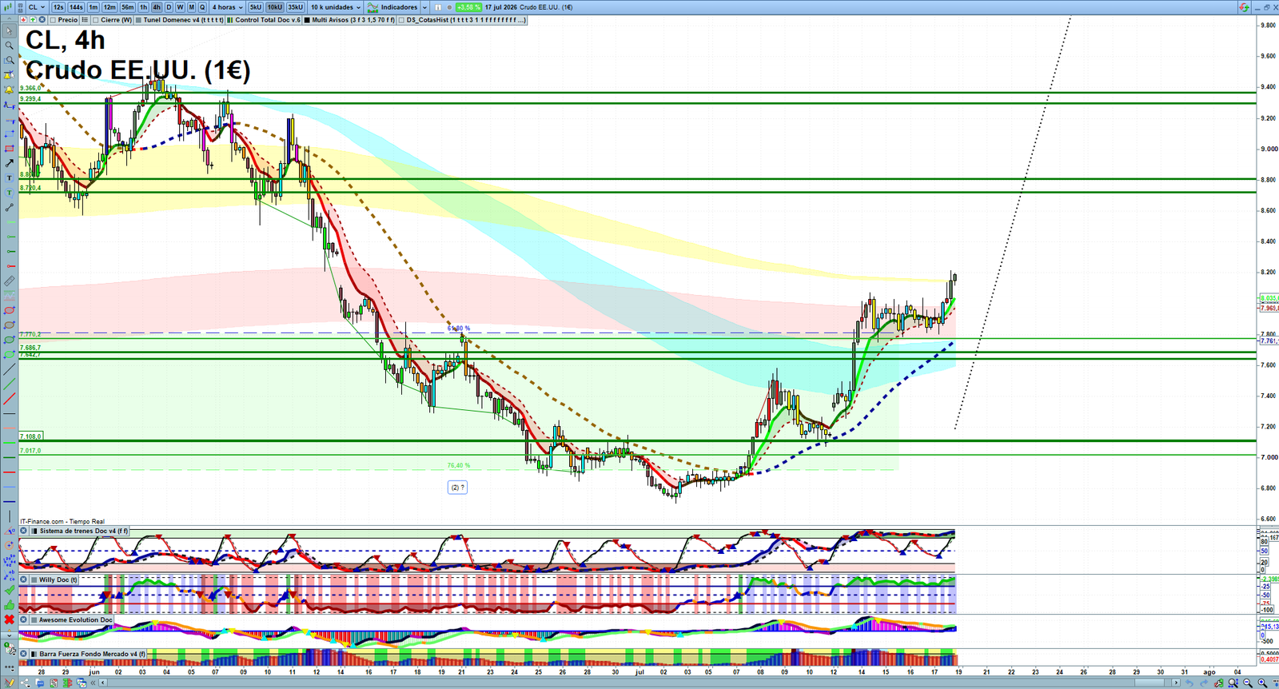Click the share icon in bottom toolbar
Image resolution: width=1279 pixels, height=689 pixels.
[25, 683]
